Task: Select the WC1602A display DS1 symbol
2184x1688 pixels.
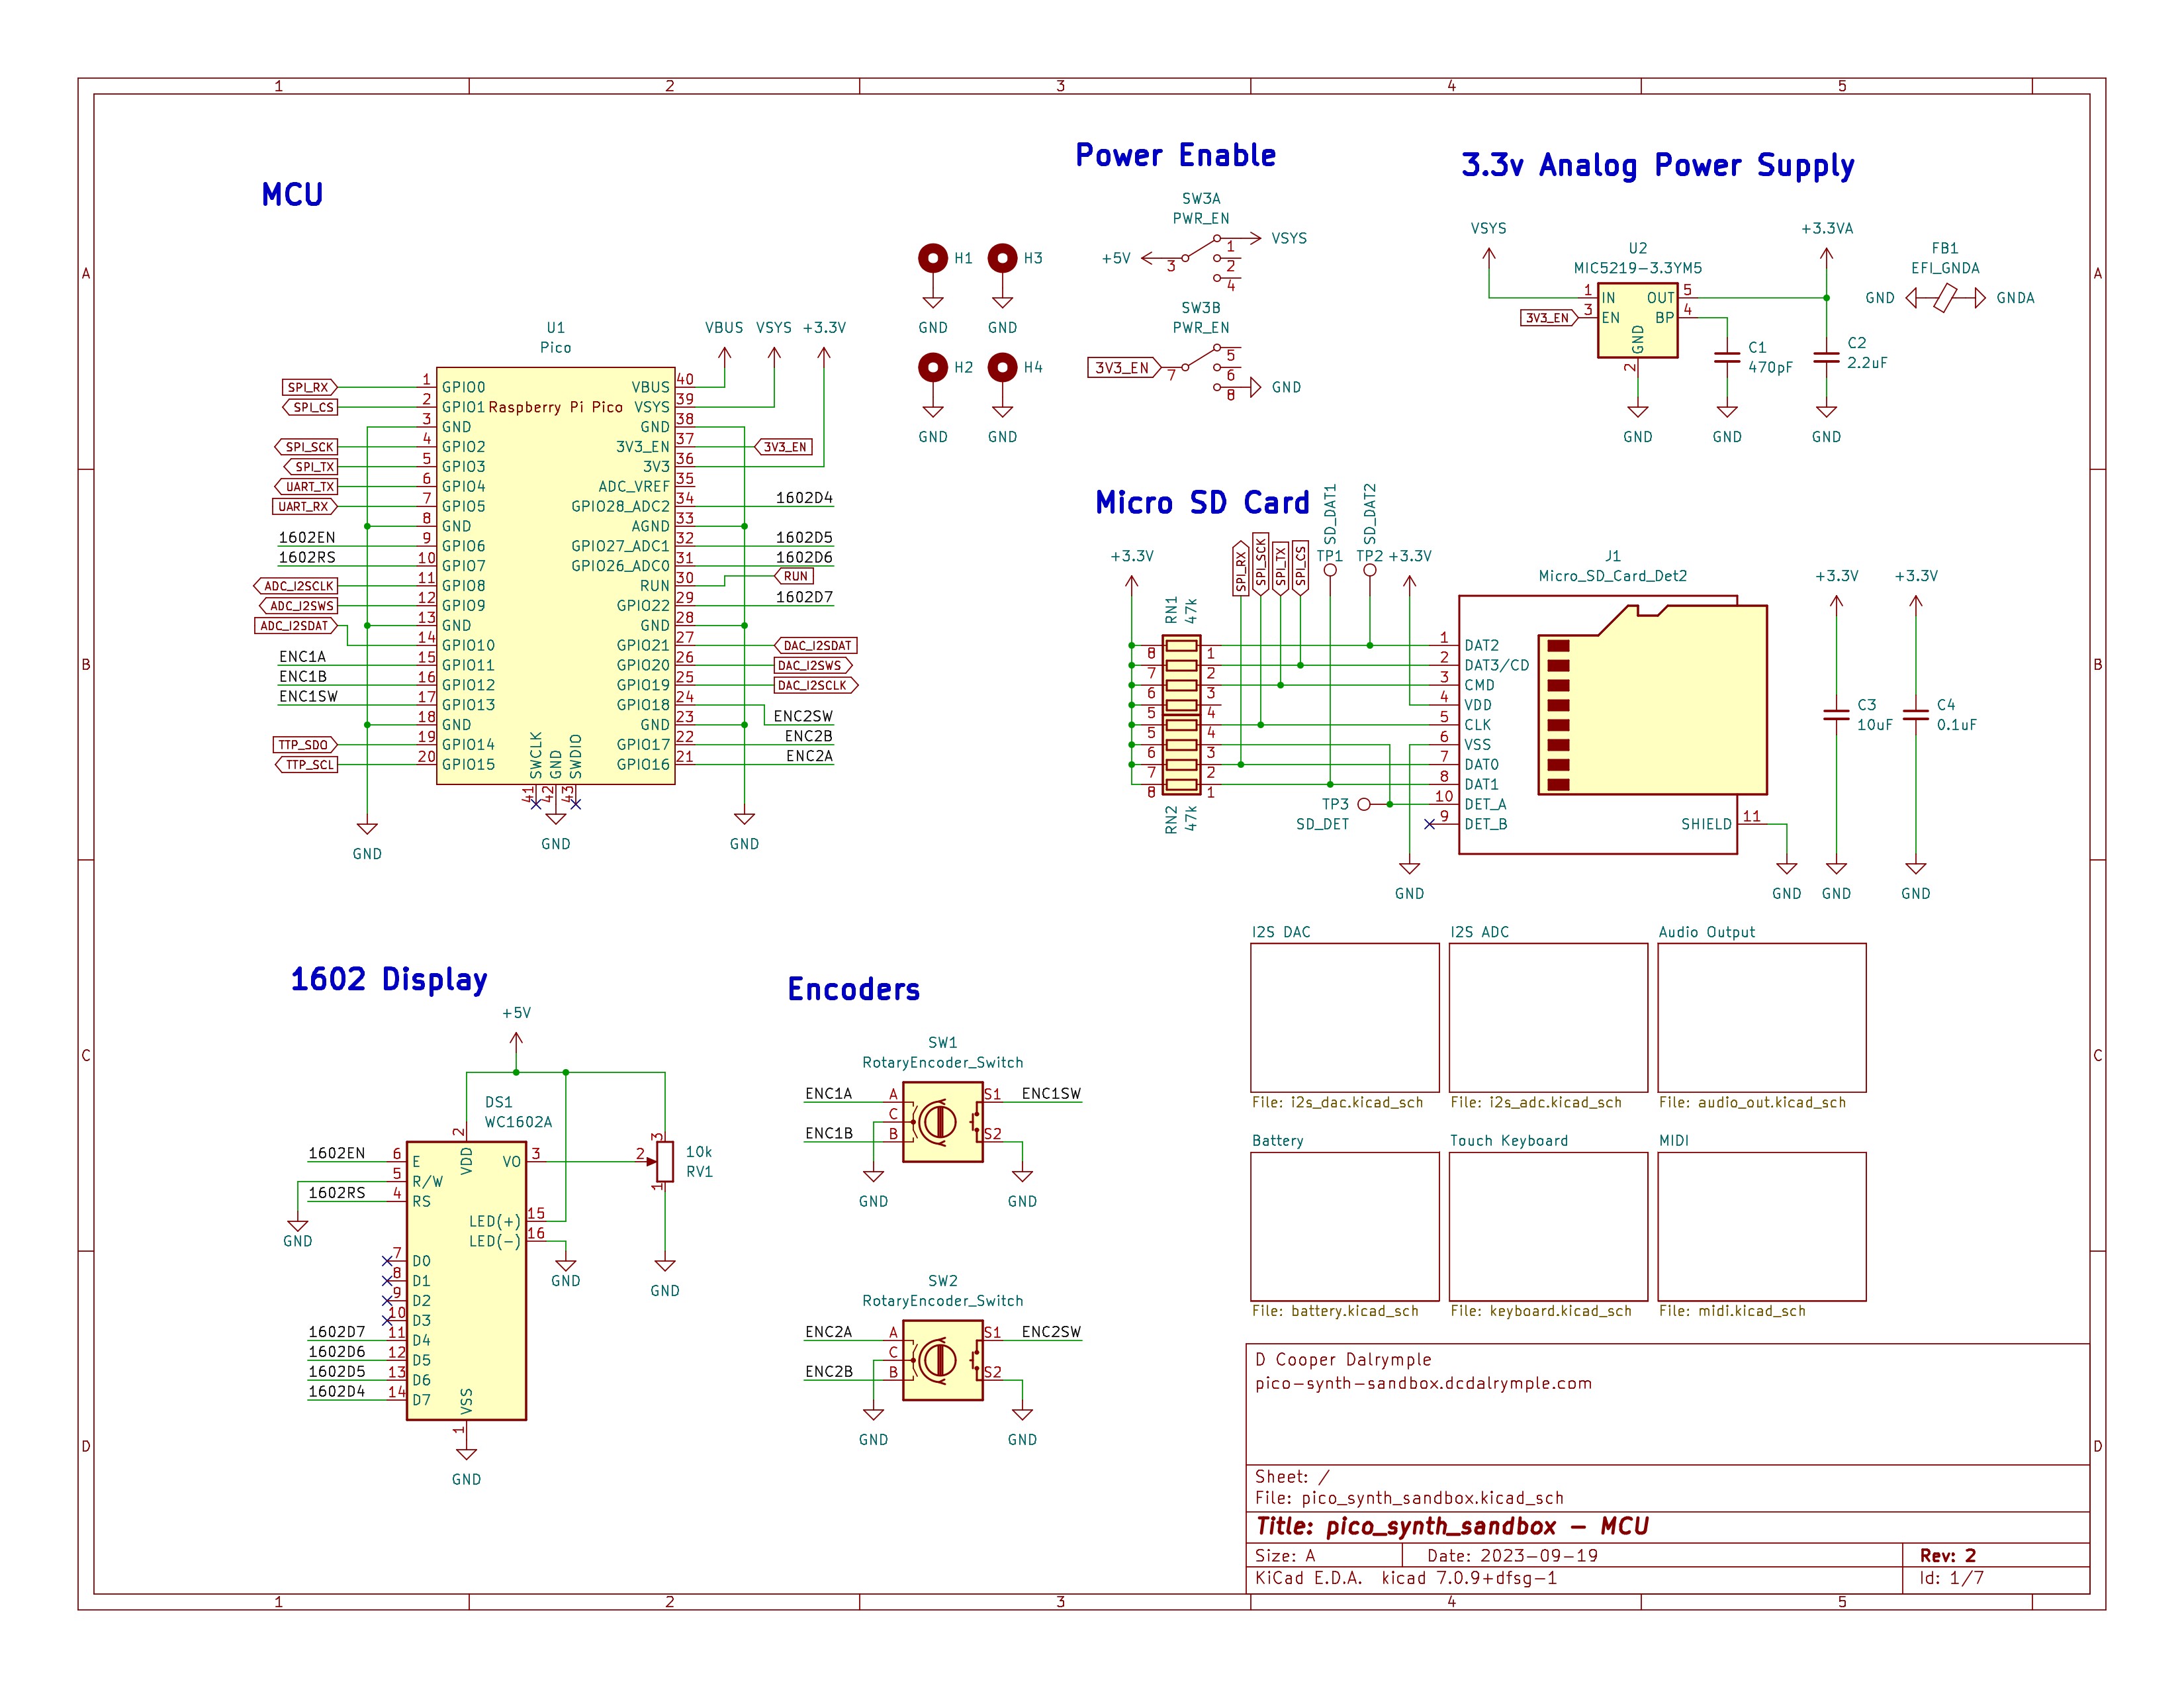Action: [x=466, y=1280]
